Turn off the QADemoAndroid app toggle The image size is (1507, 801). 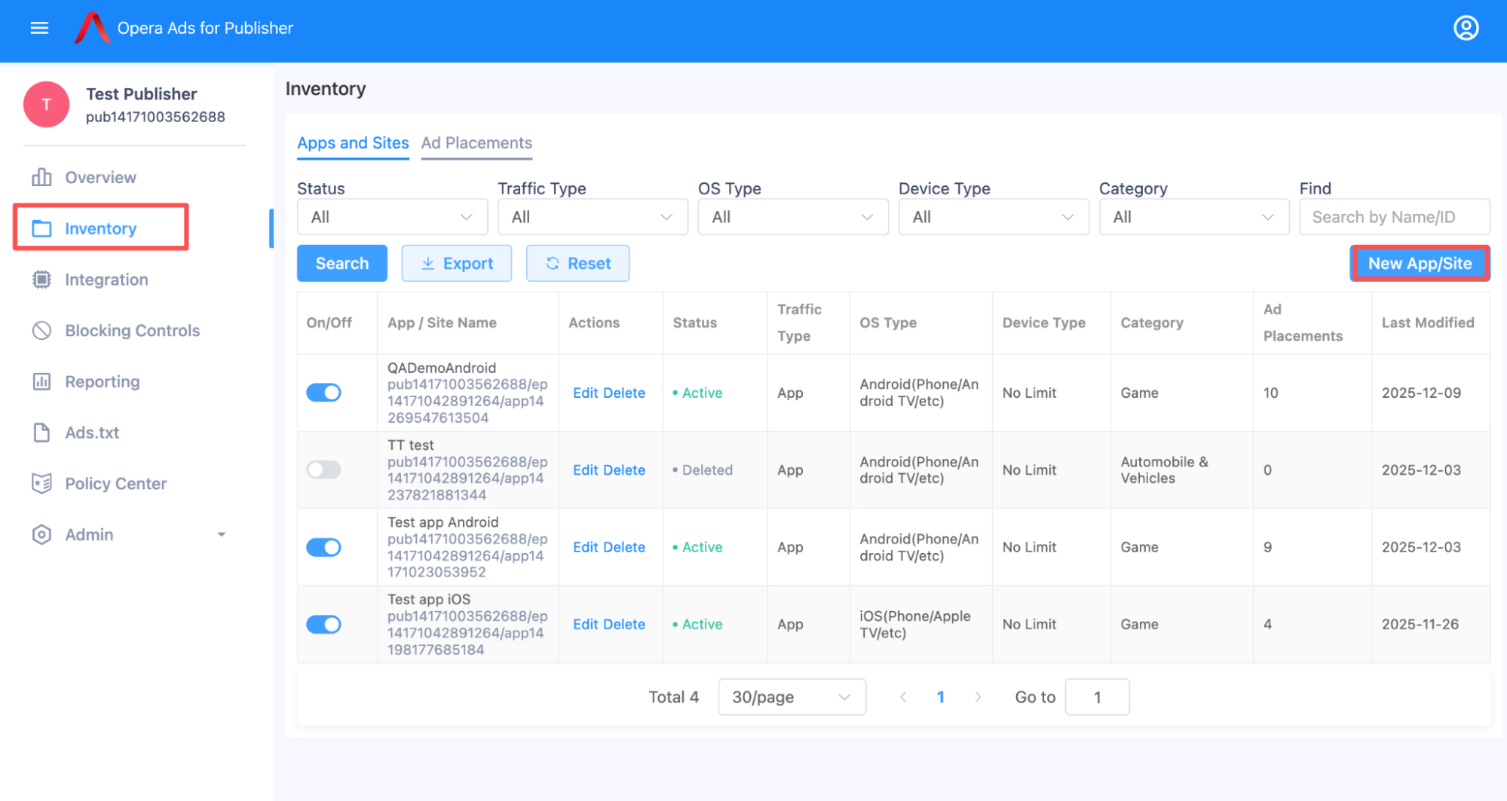[323, 393]
